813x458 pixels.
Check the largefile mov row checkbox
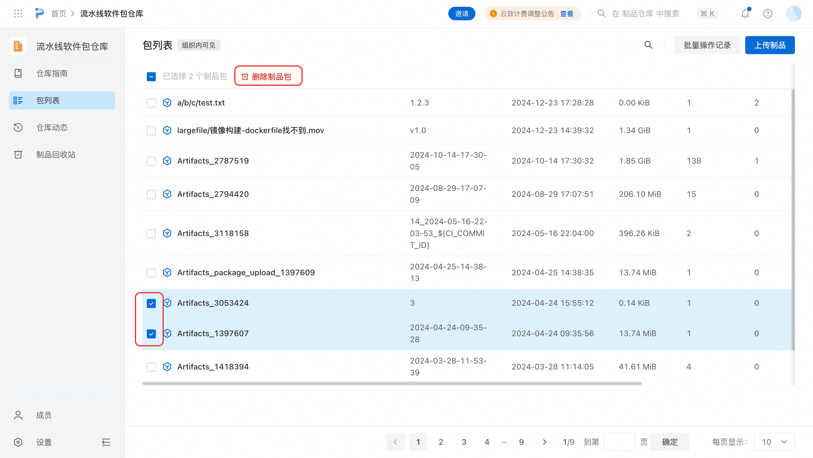click(x=151, y=131)
